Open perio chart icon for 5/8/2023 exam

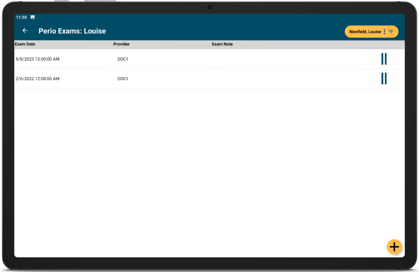point(384,59)
